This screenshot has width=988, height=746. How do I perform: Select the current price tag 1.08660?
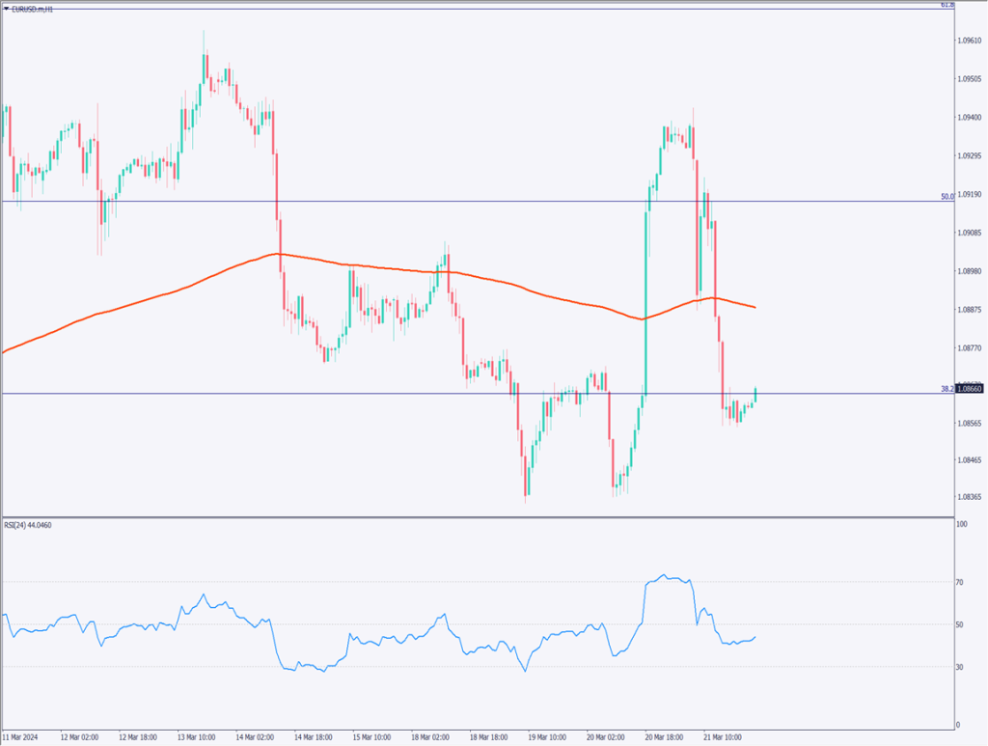(969, 388)
